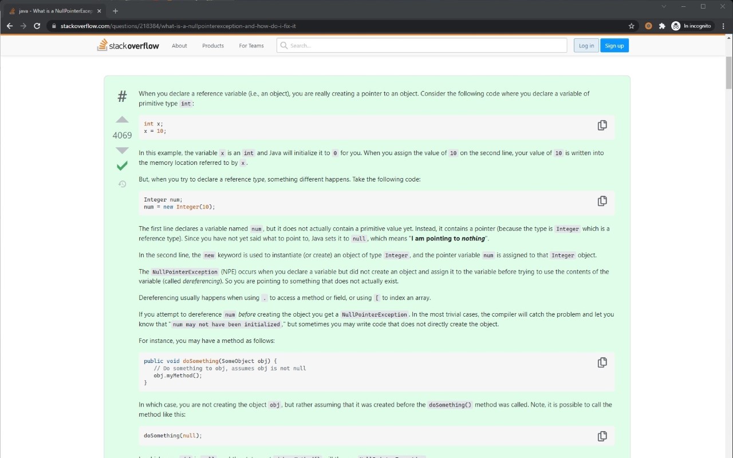The image size is (733, 458).
Task: Click inside the Search field
Action: (421, 45)
